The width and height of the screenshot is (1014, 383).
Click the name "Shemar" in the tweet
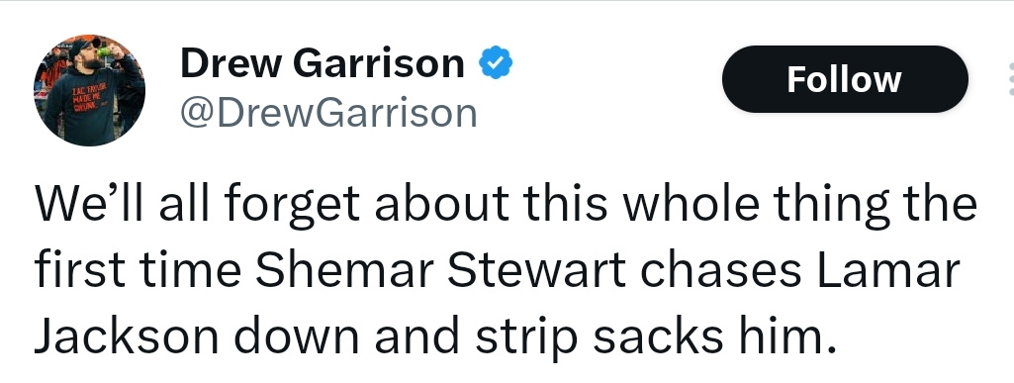(342, 270)
